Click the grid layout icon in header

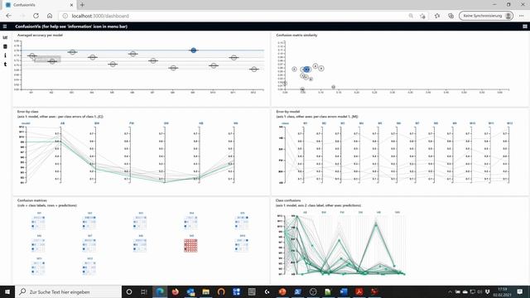(525, 26)
